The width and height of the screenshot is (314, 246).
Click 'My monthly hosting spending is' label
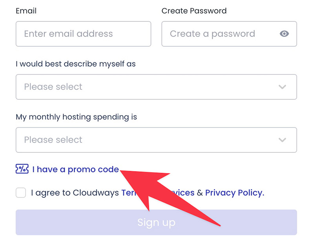76,117
